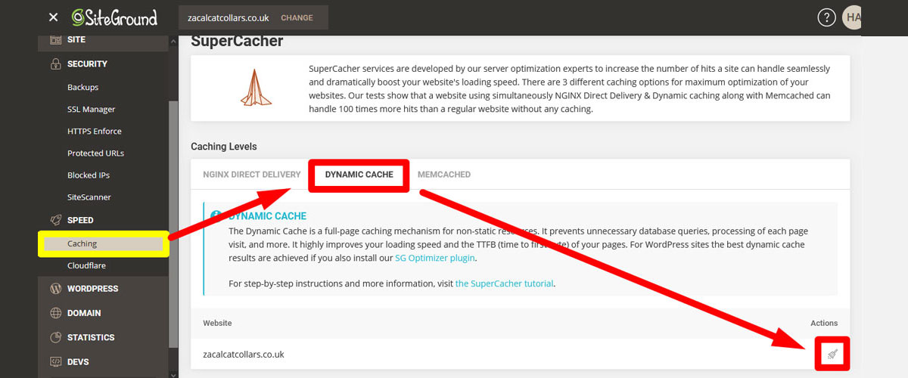Select Caching in the sidebar
This screenshot has width=908, height=378.
point(103,244)
